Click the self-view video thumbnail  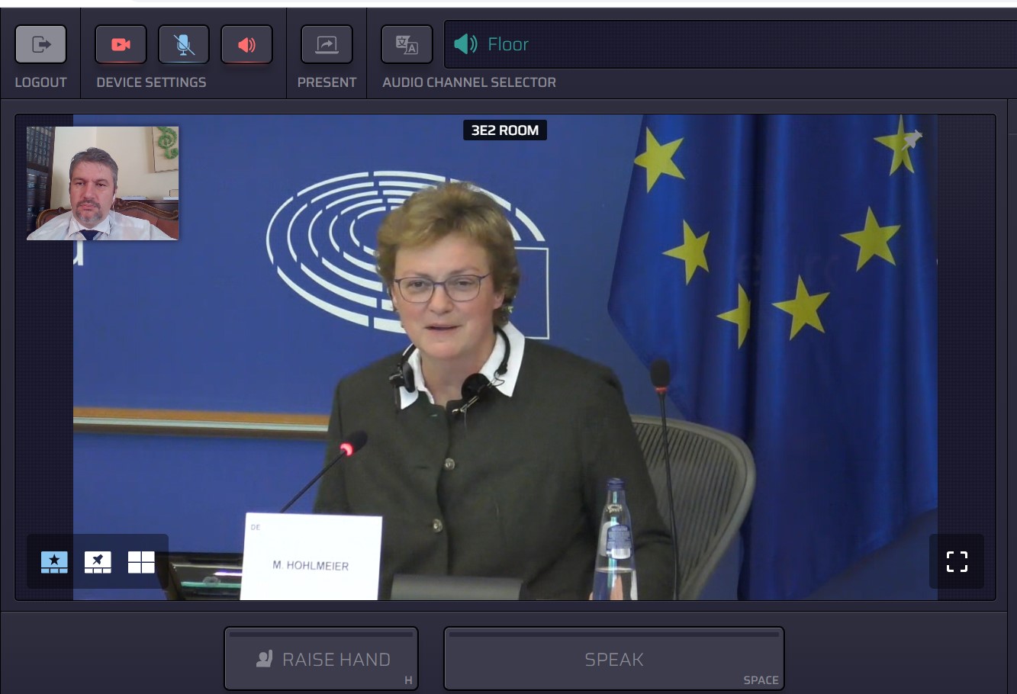click(103, 183)
